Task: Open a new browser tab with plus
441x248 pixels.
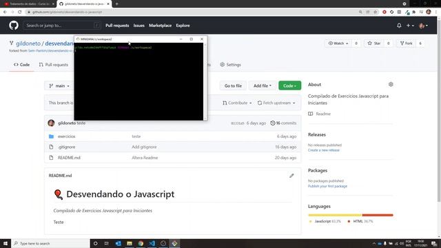Action: [116, 4]
